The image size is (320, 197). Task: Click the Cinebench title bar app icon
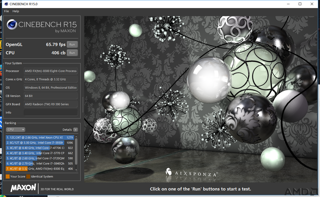(6, 4)
